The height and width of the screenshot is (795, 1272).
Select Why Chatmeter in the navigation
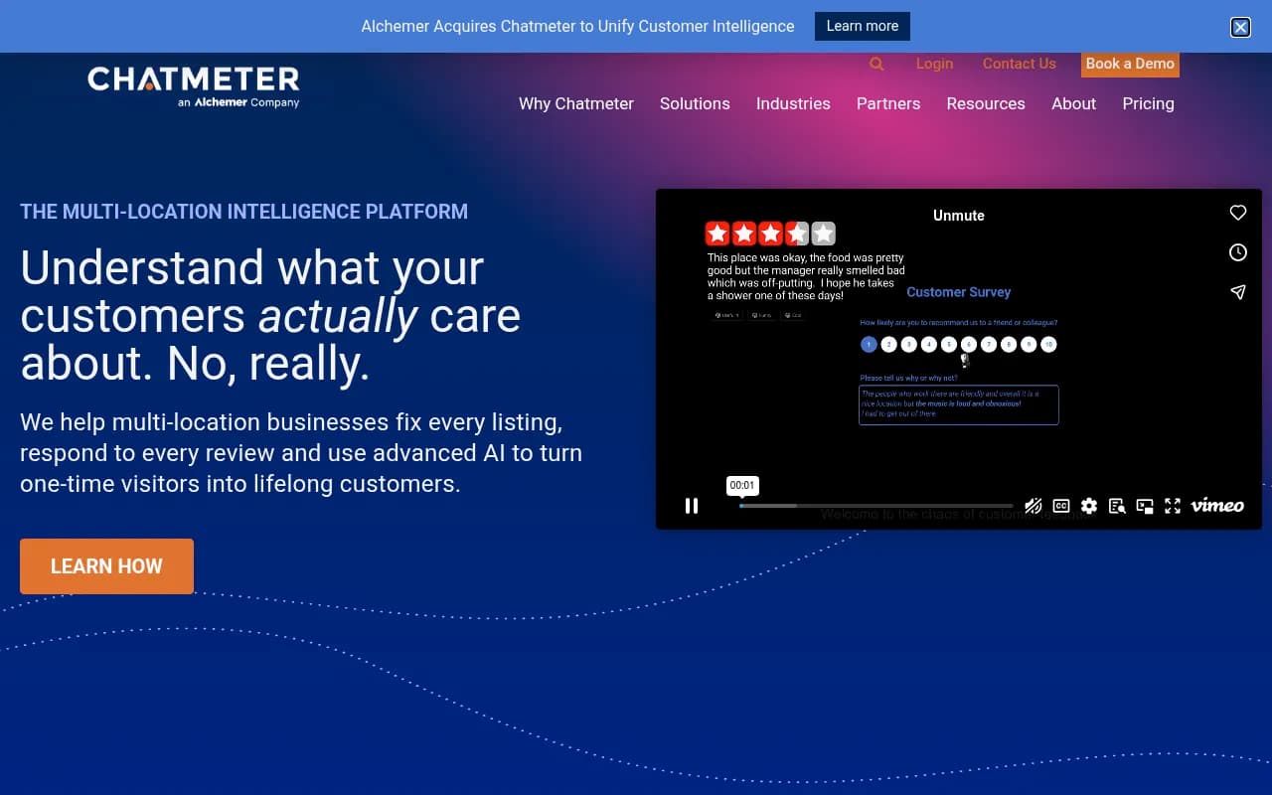[576, 103]
